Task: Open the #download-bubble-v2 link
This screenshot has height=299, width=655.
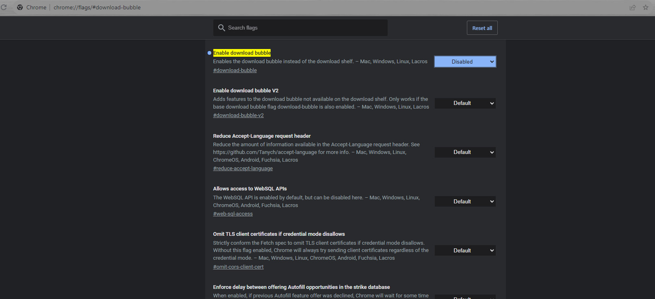Action: pyautogui.click(x=238, y=115)
